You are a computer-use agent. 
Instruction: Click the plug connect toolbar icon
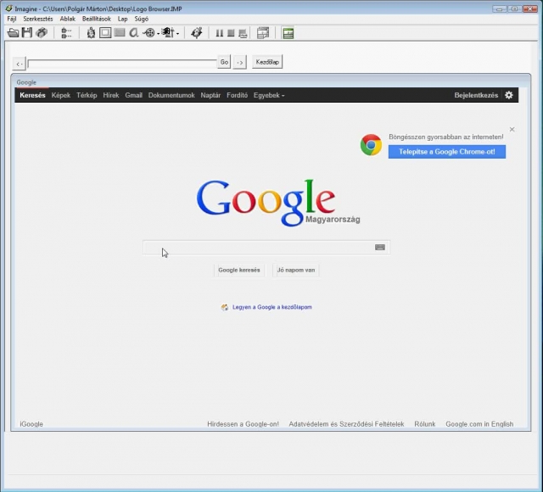[196, 33]
